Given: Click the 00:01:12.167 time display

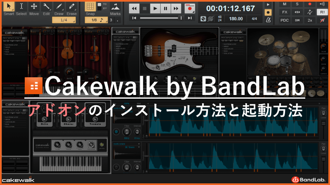Looking at the screenshot, I should (x=231, y=8).
